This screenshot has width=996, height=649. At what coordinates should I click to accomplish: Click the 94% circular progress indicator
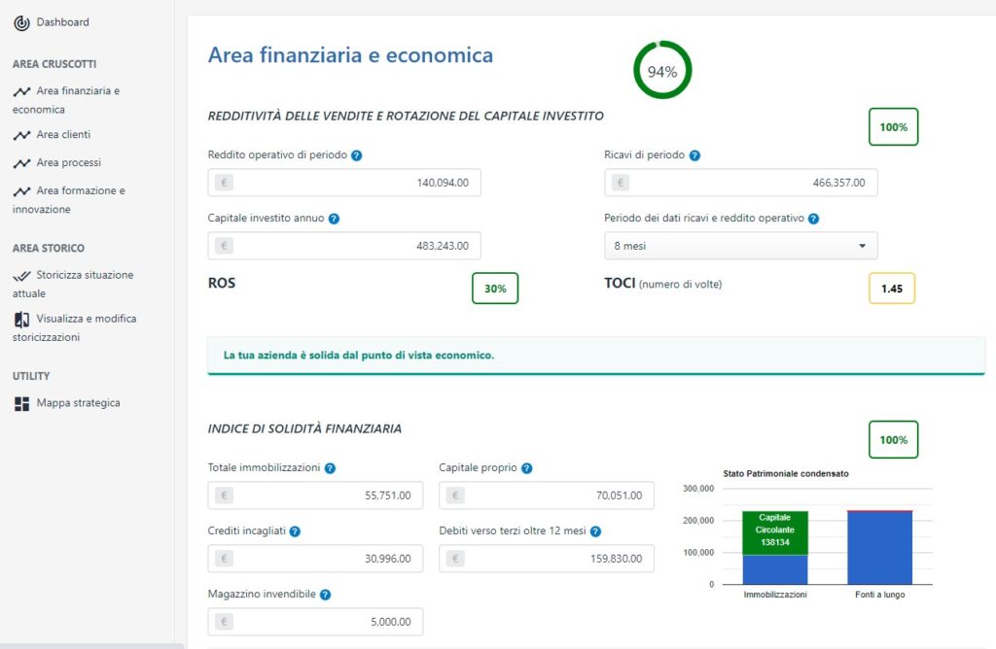pyautogui.click(x=662, y=70)
